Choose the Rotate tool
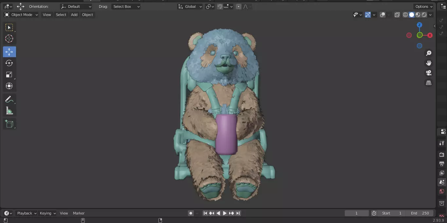 click(x=9, y=63)
